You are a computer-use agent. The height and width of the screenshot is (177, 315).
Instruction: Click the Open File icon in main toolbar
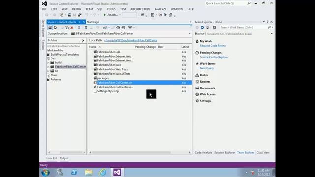[x=69, y=15]
